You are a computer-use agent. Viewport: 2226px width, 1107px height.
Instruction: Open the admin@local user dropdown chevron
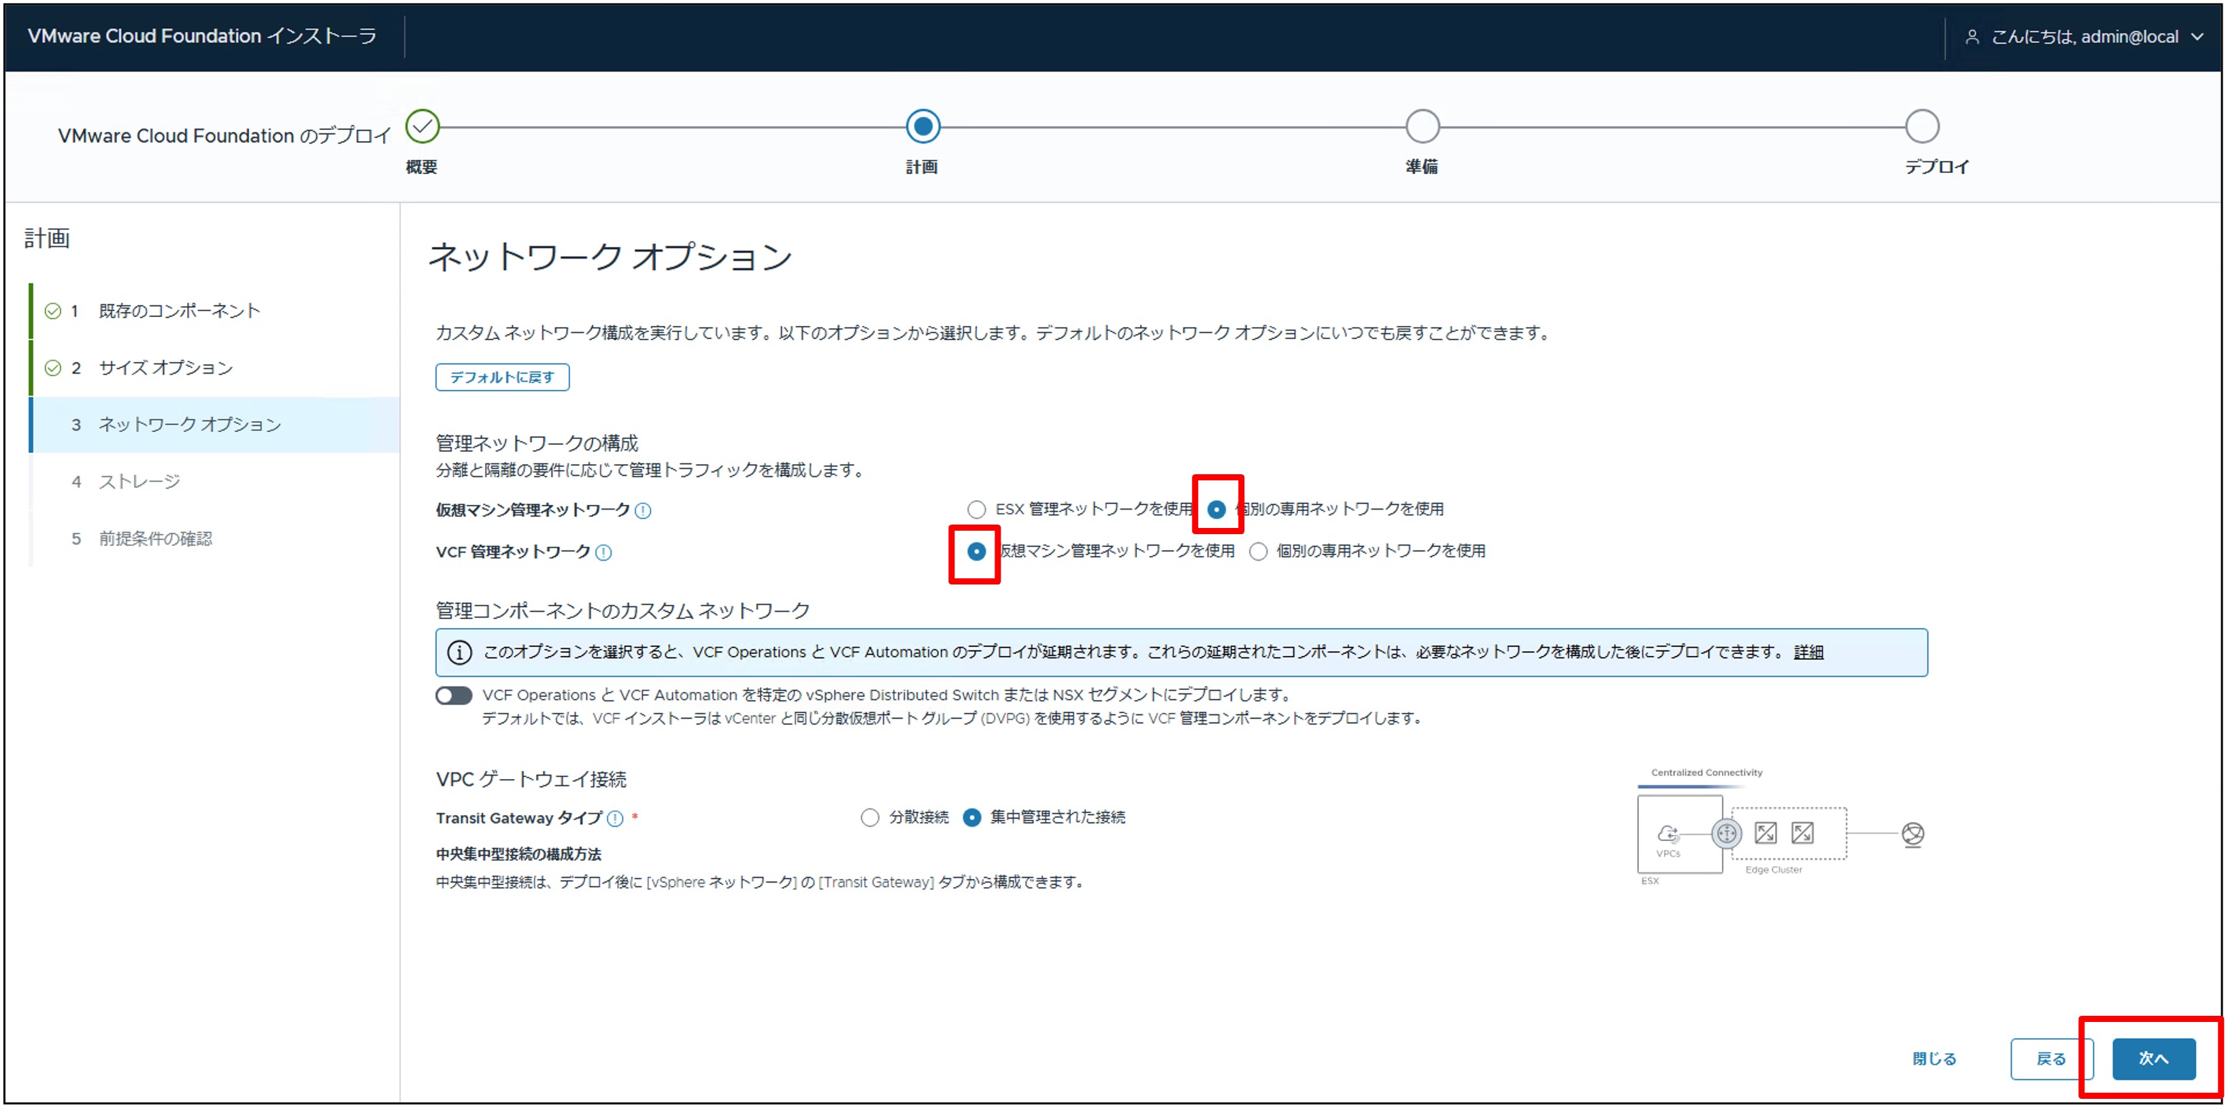coord(2198,36)
